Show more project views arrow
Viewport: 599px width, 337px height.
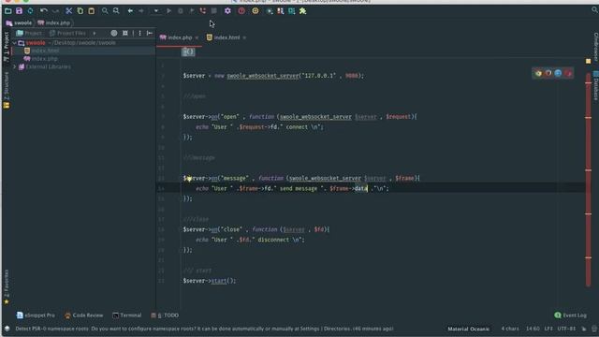pyautogui.click(x=95, y=34)
